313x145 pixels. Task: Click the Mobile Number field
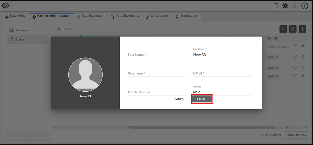[157, 92]
